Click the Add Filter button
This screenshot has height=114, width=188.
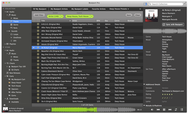pos(39,15)
